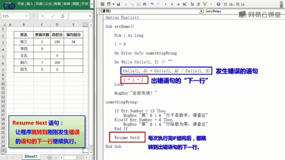Open the (通用) object dropdown
This screenshot has width=285, height=160.
[201, 11]
